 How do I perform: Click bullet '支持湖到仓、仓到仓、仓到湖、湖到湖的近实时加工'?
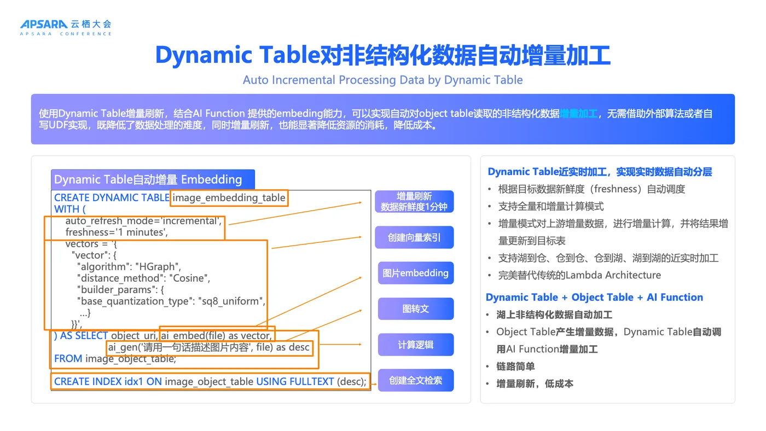tap(608, 258)
